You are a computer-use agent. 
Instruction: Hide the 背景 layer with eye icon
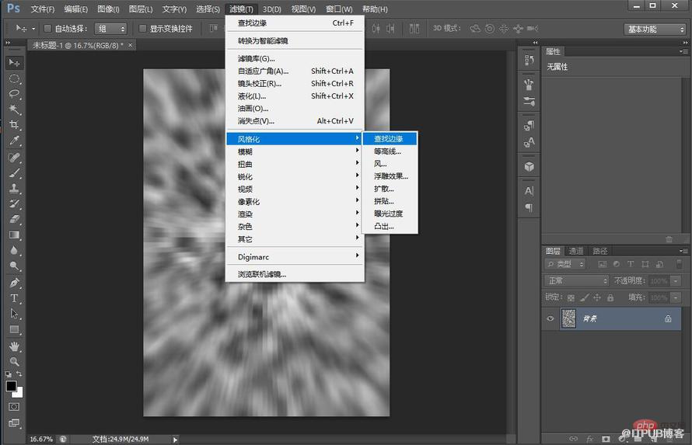[x=550, y=318]
